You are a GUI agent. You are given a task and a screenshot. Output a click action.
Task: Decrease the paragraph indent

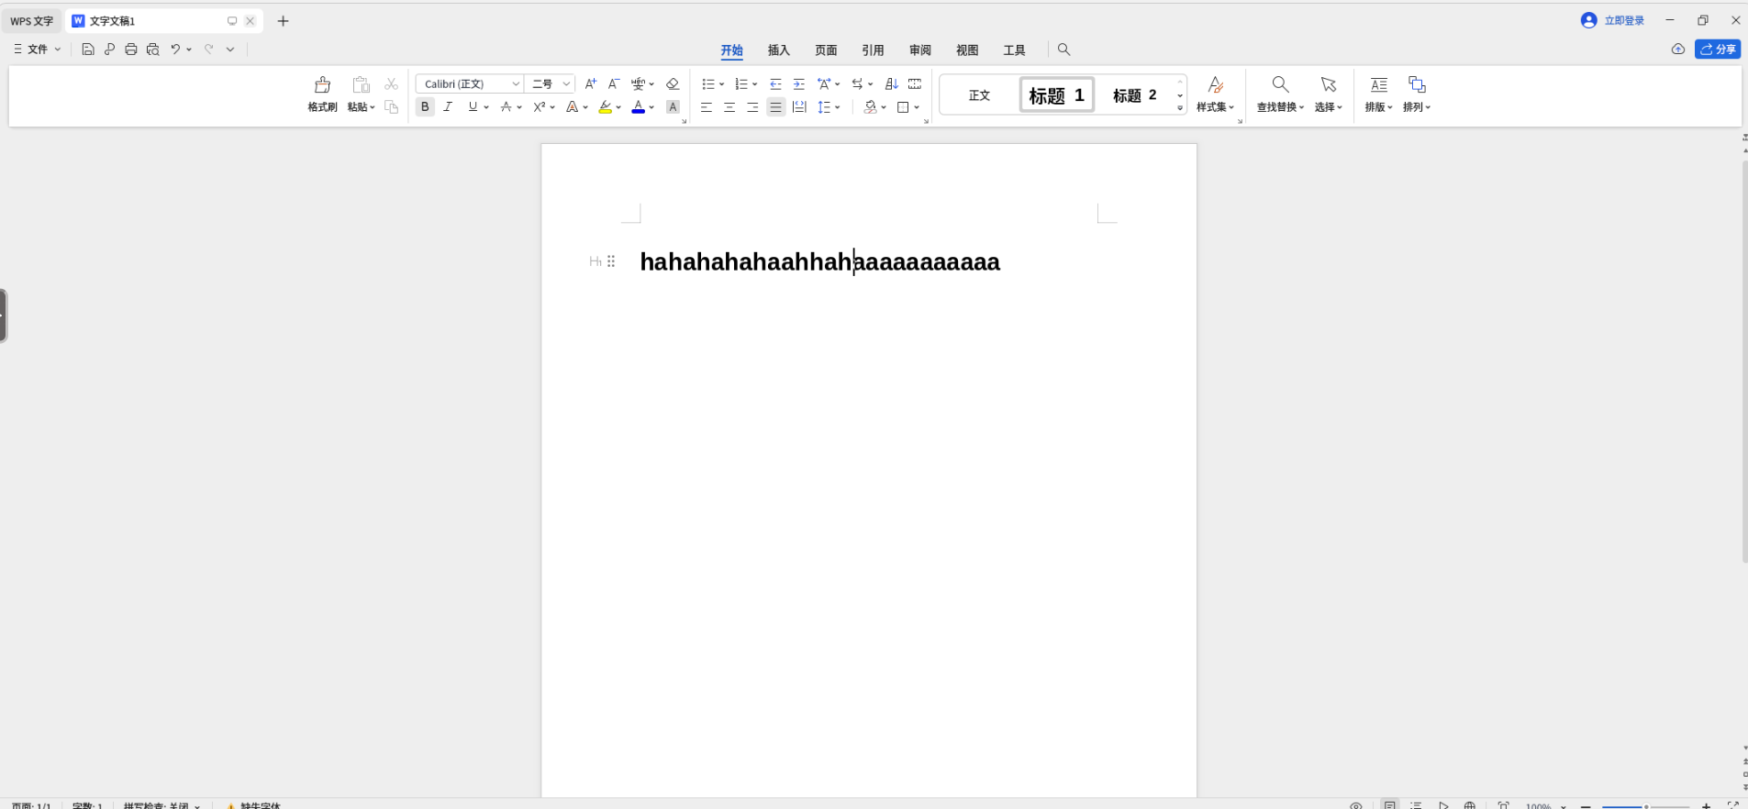click(775, 84)
